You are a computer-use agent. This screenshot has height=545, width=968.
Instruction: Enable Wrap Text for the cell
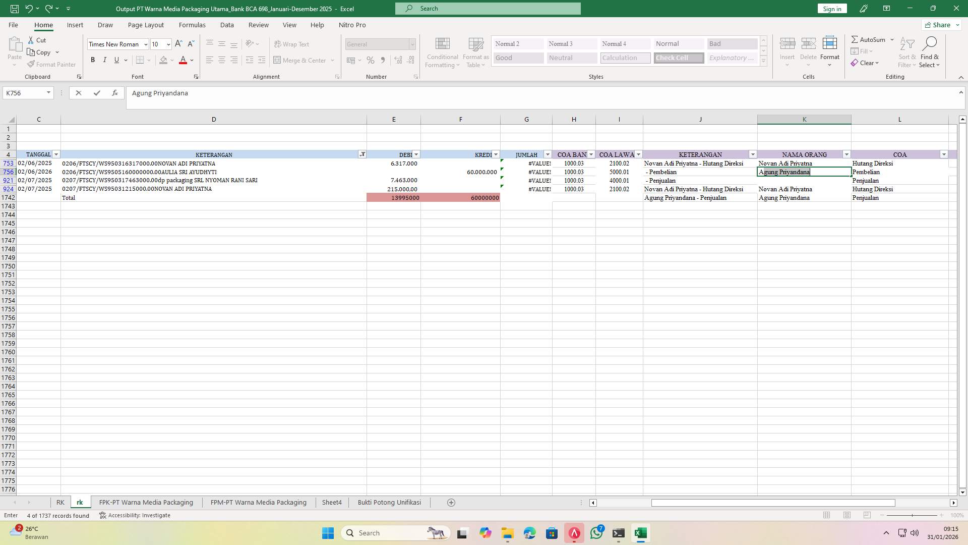pyautogui.click(x=292, y=44)
